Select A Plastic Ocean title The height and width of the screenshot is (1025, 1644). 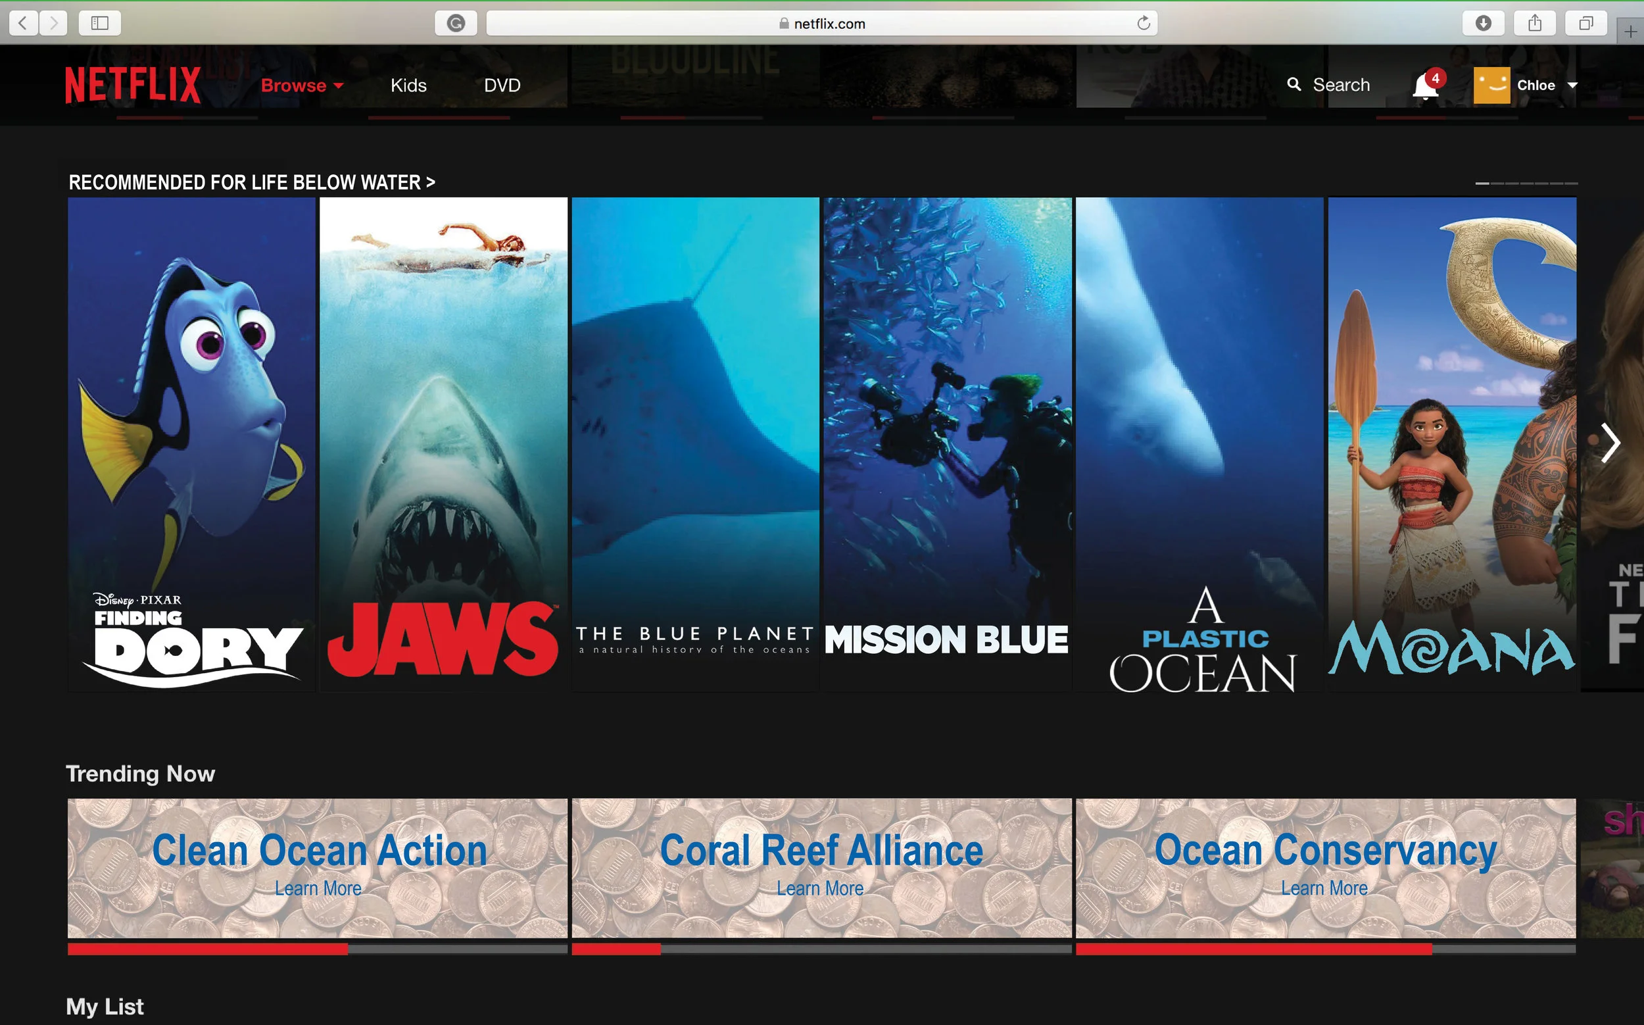pyautogui.click(x=1199, y=444)
